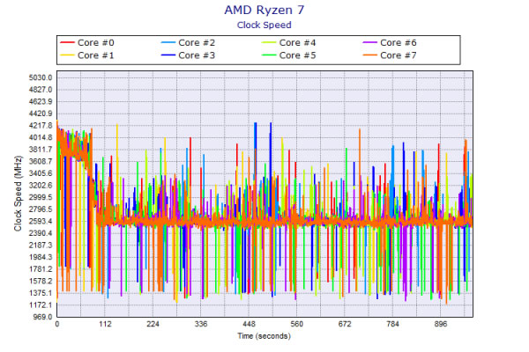
Task: Click the 560 tick on time axis
Action: coord(297,324)
